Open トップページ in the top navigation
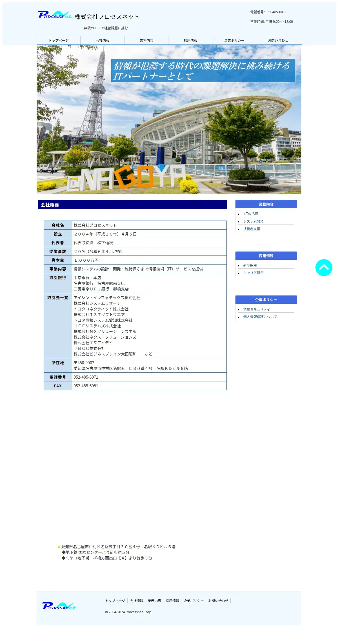338x631 pixels. pos(59,40)
